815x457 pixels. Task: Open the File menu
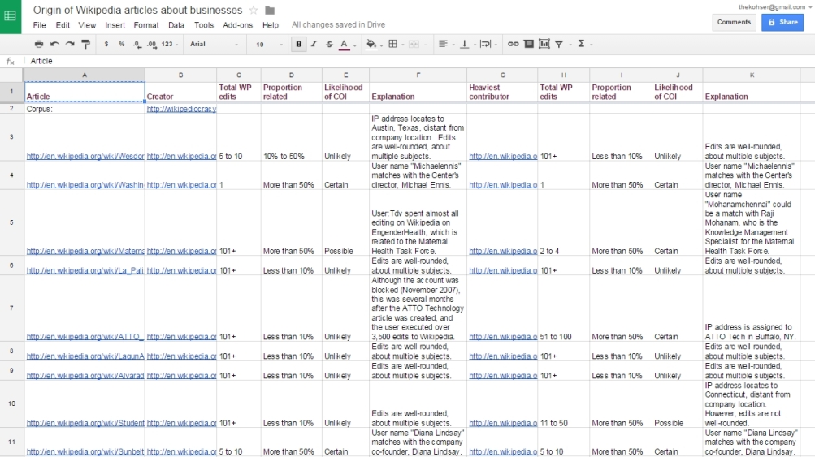point(39,25)
